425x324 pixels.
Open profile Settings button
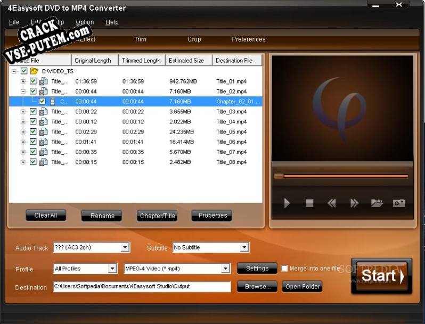pos(257,268)
